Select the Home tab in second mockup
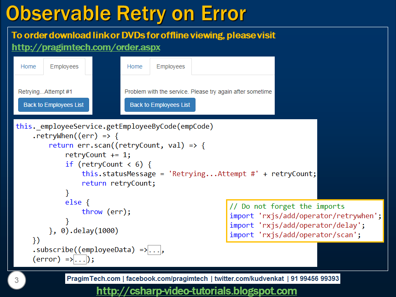 (135, 66)
